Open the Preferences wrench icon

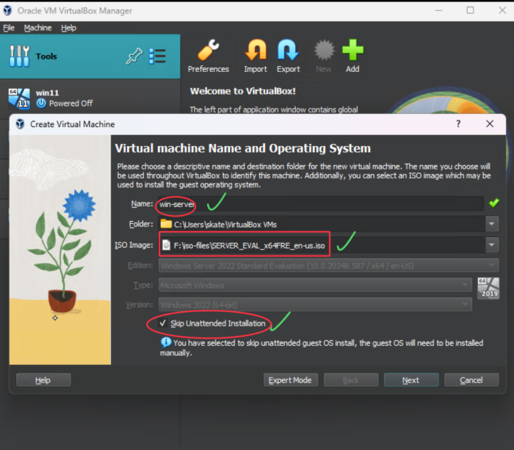[208, 51]
